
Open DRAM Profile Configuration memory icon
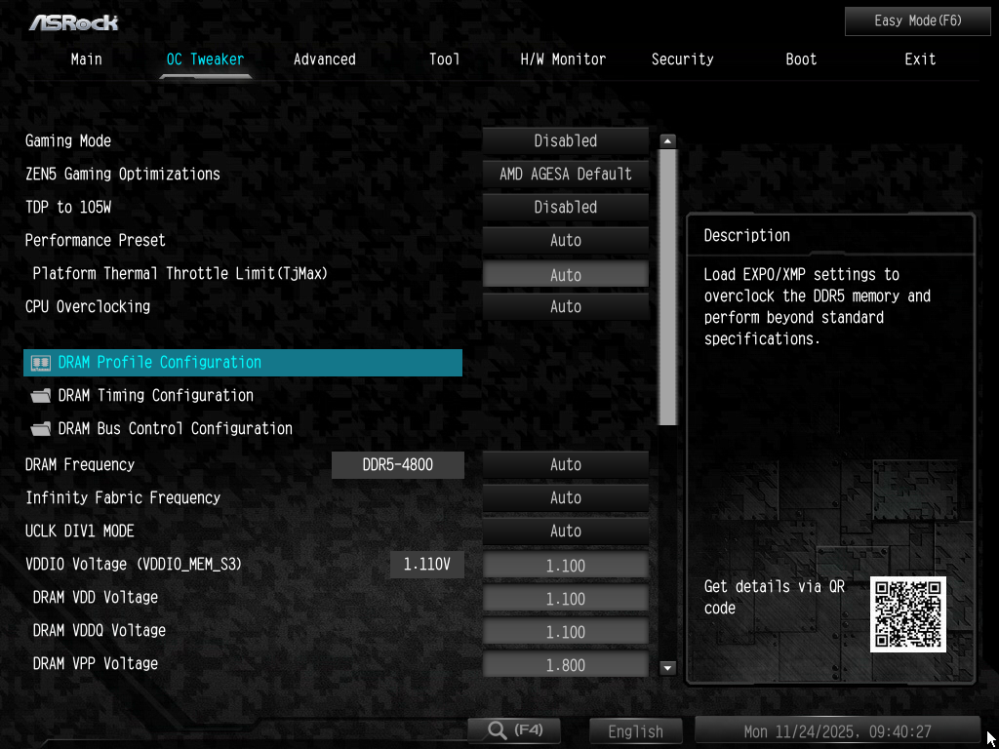point(40,363)
